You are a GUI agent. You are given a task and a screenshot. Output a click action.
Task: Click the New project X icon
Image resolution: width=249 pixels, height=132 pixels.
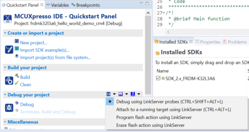click(x=17, y=41)
